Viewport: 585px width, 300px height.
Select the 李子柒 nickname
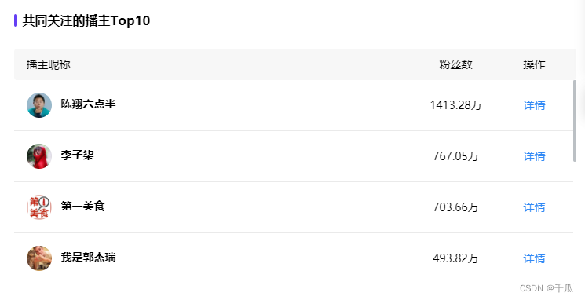coord(77,155)
